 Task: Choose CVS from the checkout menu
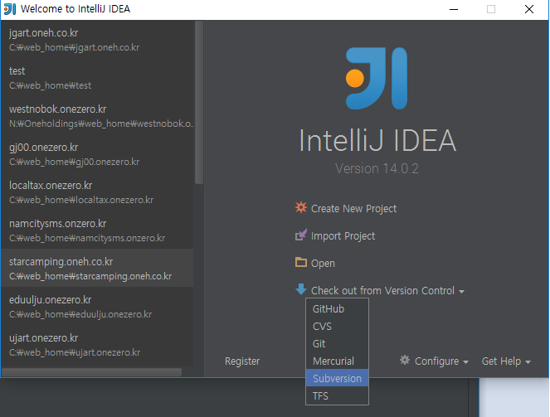pyautogui.click(x=337, y=327)
